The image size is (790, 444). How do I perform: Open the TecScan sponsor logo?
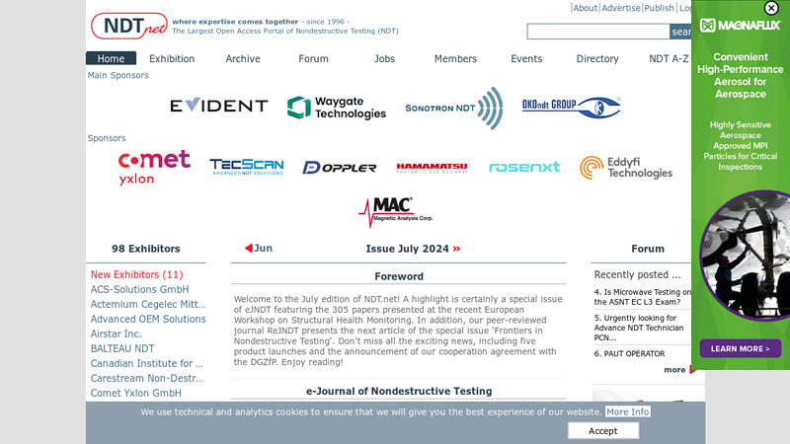click(246, 167)
